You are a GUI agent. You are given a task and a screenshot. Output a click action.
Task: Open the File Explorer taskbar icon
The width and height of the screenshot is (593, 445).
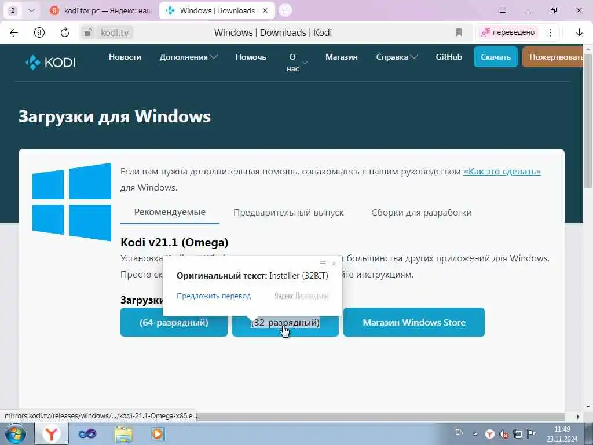[x=123, y=433]
